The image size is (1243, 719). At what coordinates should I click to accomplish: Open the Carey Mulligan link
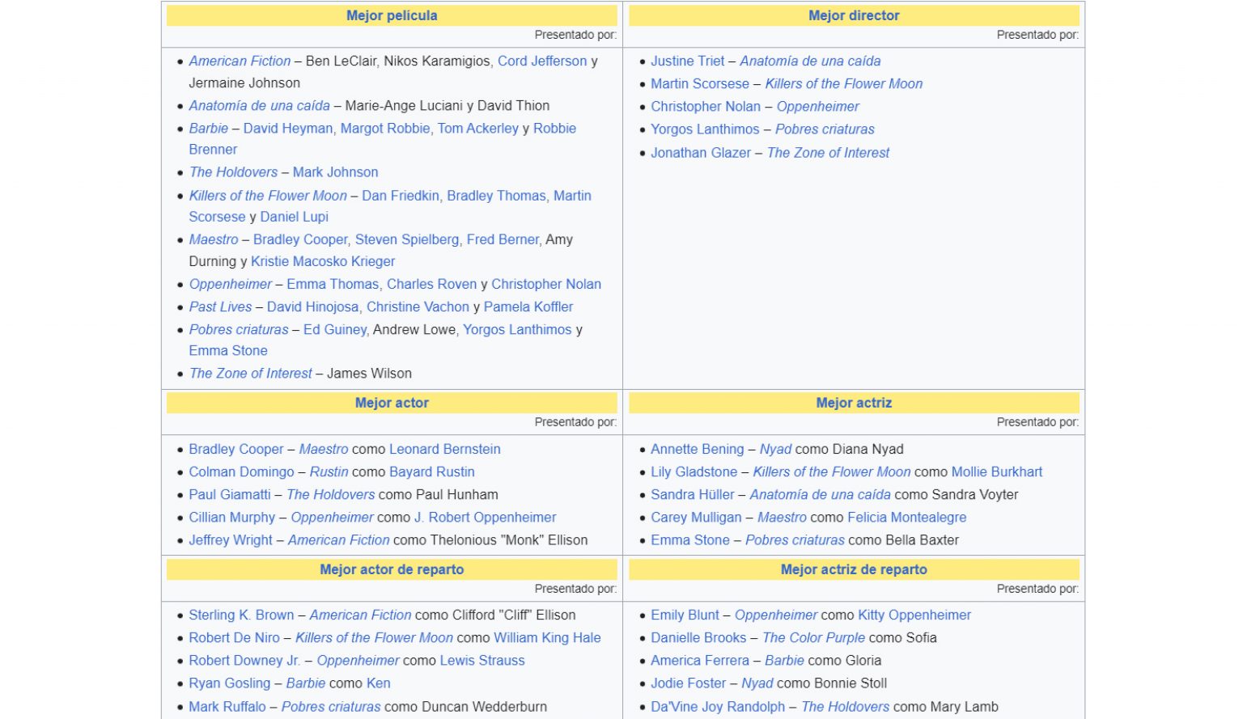click(x=696, y=517)
